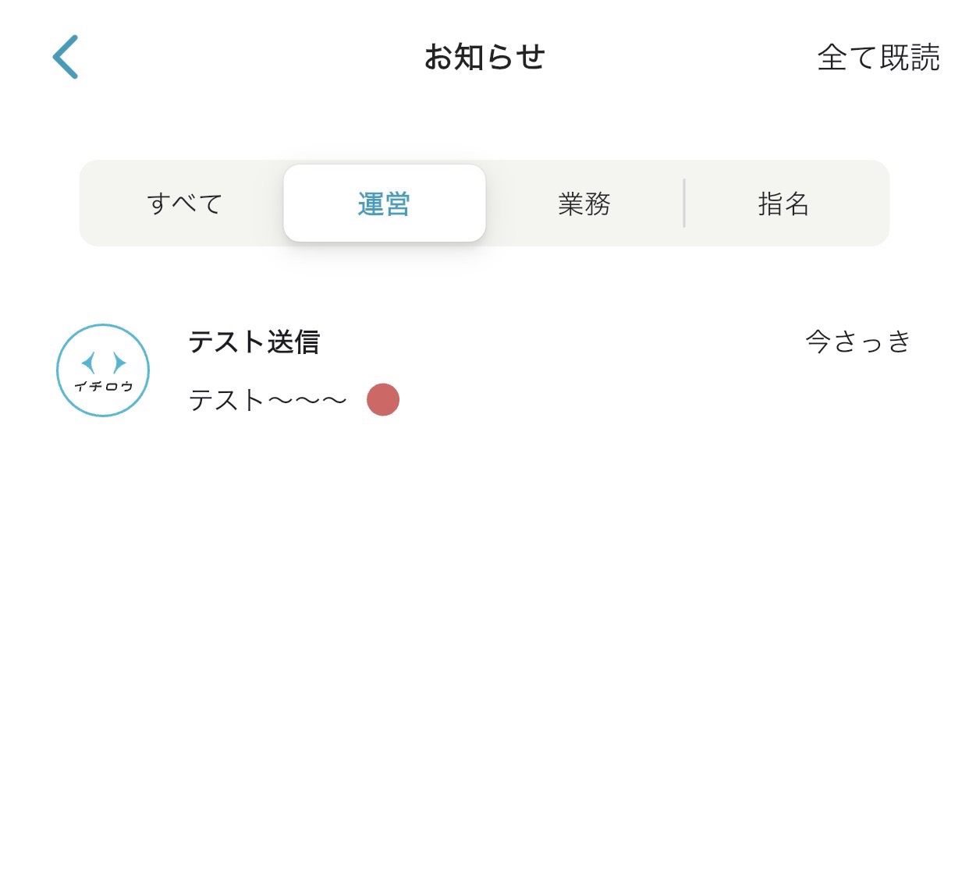Screen dimensions: 969x885
Task: Tap the red unread indicator dot
Action: click(x=383, y=400)
